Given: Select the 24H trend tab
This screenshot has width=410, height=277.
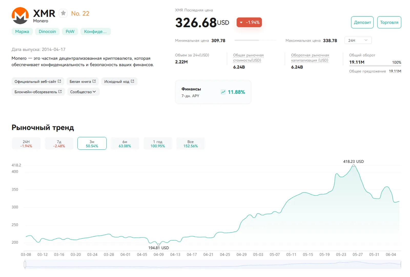Looking at the screenshot, I should click(26, 144).
